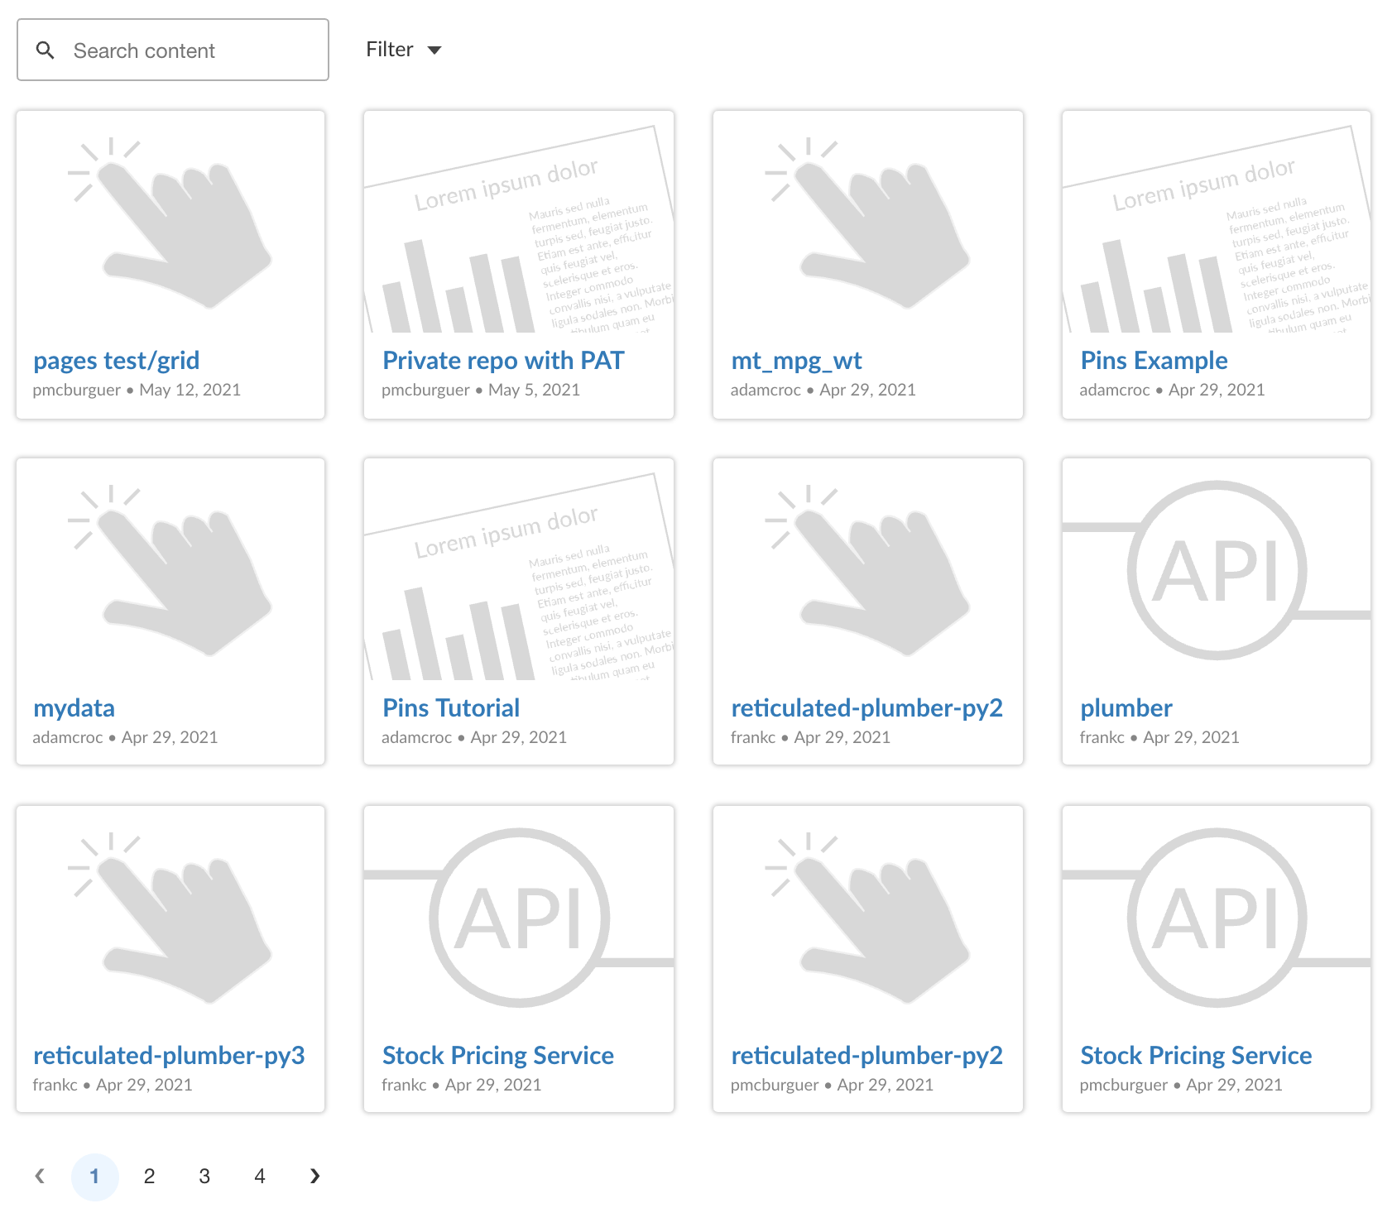Click inside the Search content field
This screenshot has width=1392, height=1213.
pos(174,50)
